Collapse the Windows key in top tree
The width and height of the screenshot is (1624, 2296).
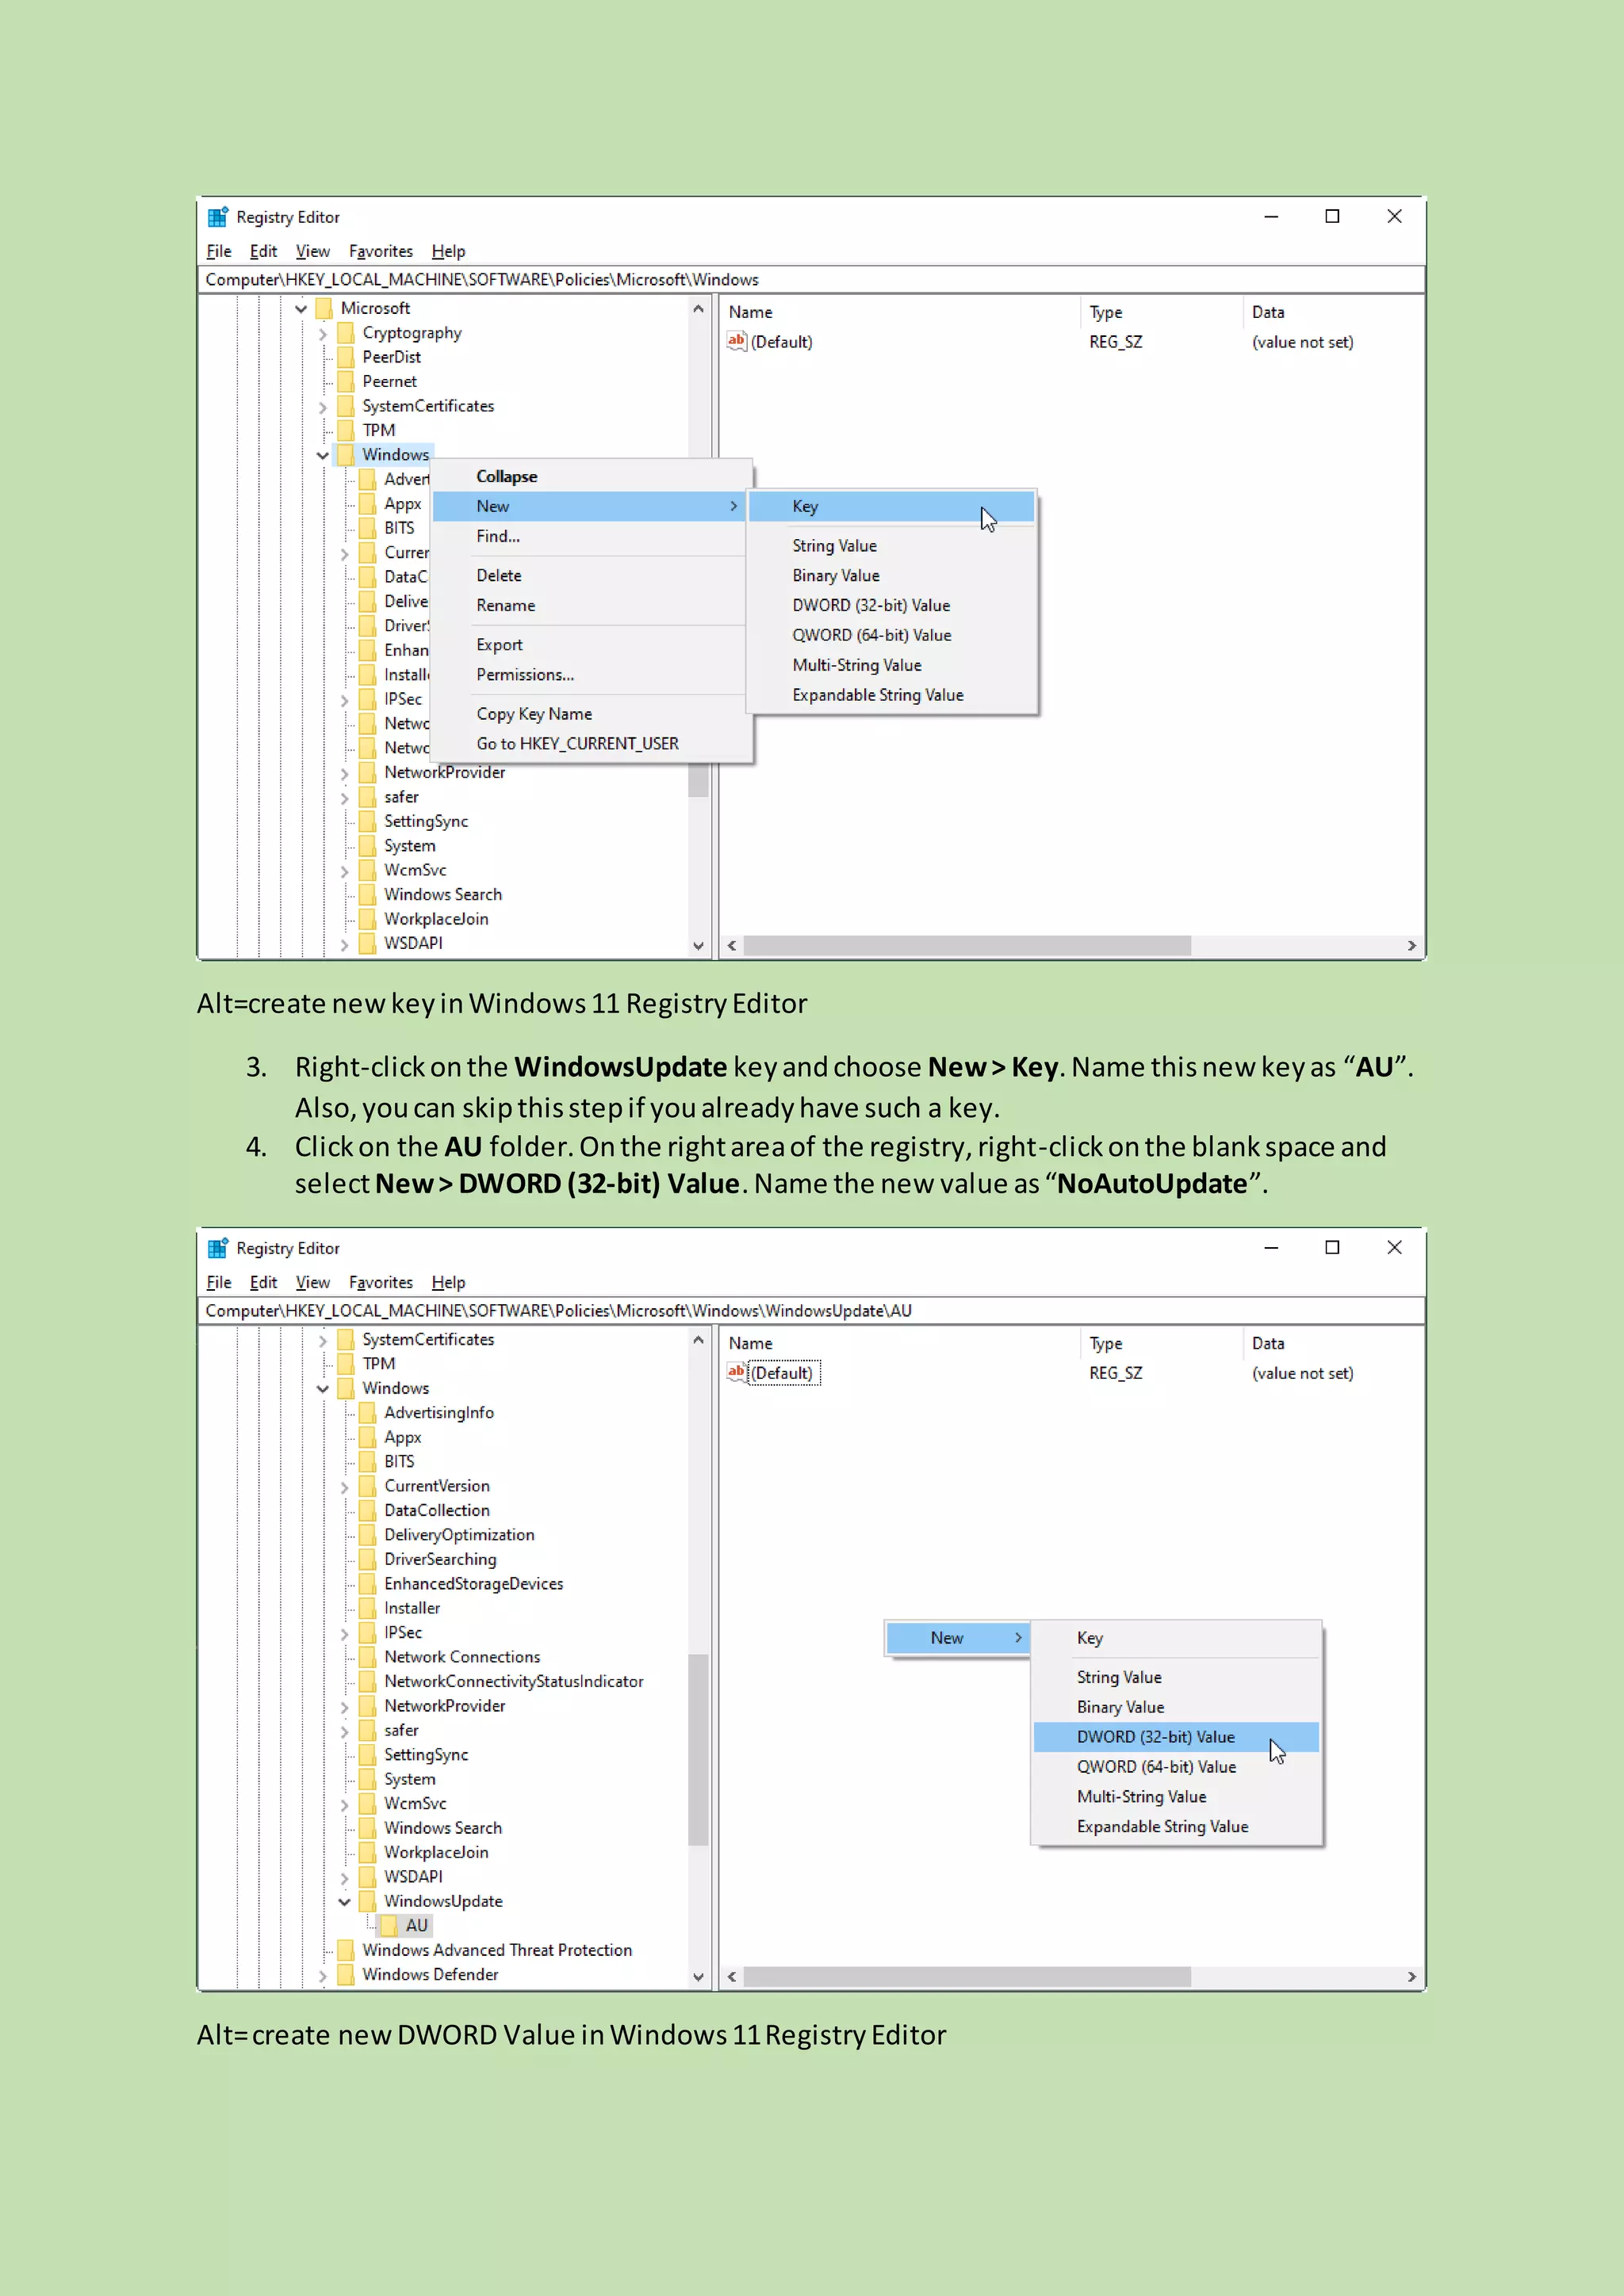point(323,455)
